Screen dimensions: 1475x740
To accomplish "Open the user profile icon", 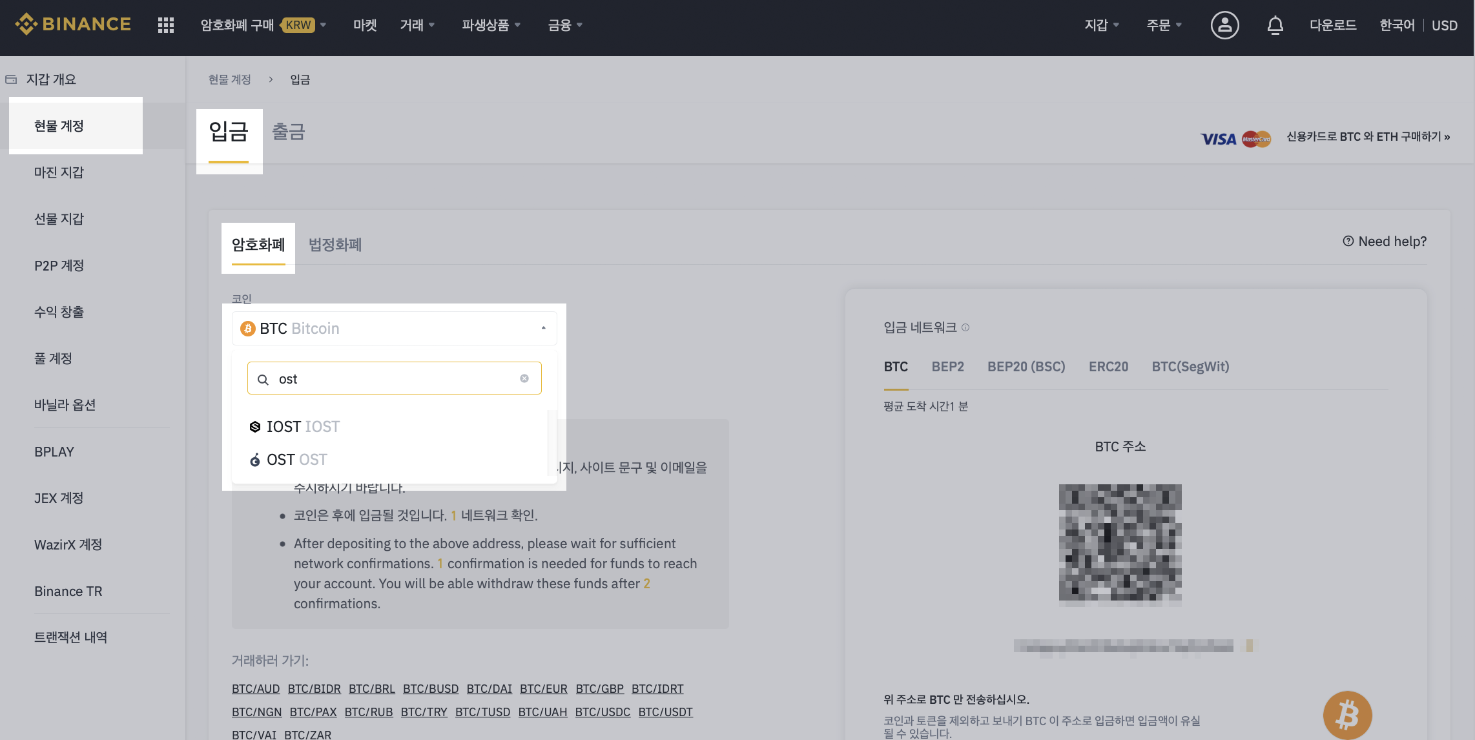I will coord(1224,25).
